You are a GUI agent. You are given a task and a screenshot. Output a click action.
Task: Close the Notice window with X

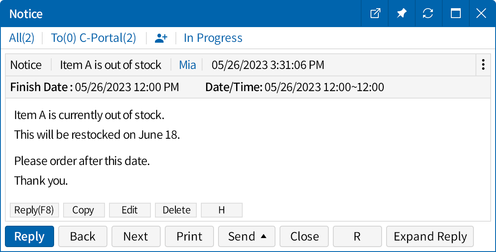pos(481,14)
